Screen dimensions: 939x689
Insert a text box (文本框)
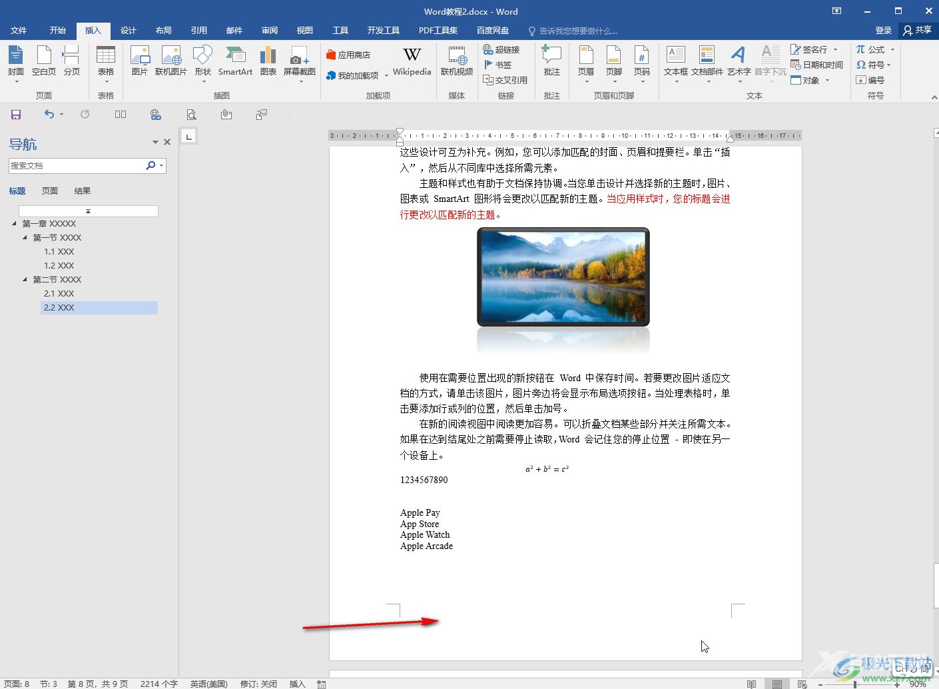click(676, 64)
